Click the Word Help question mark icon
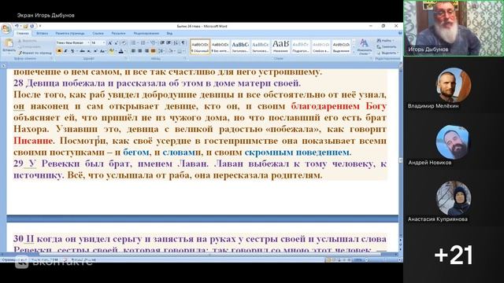504x283 pixels. [400, 33]
